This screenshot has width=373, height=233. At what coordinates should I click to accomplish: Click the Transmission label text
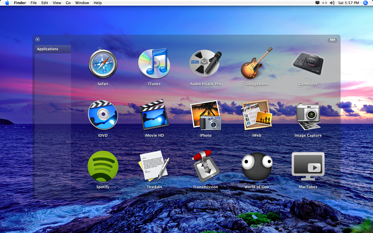pyautogui.click(x=205, y=187)
